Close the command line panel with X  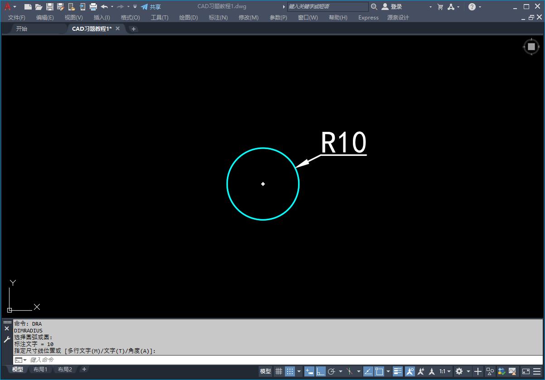click(x=7, y=329)
